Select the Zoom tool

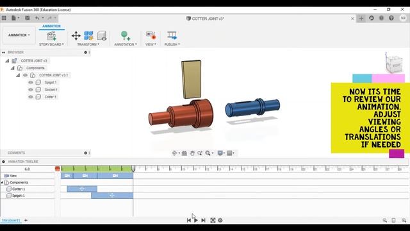[x=200, y=153]
